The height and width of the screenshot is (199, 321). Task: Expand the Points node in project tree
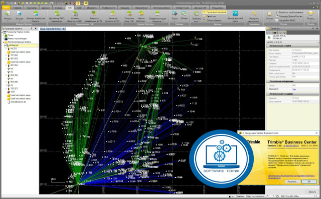tap(4, 35)
